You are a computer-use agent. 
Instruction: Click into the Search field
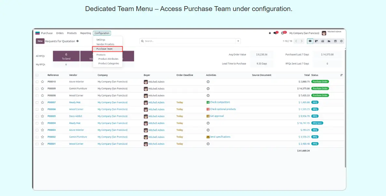pos(189,41)
